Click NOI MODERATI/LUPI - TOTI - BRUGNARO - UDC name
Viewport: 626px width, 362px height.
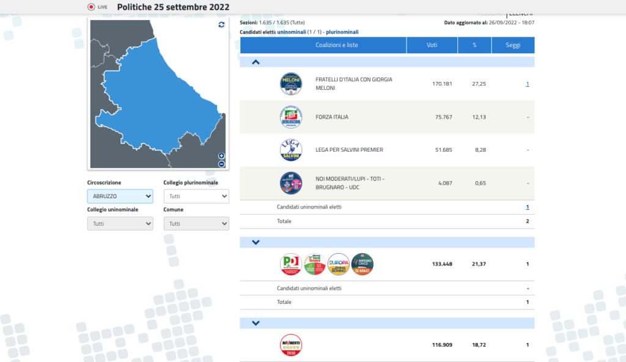pos(350,183)
